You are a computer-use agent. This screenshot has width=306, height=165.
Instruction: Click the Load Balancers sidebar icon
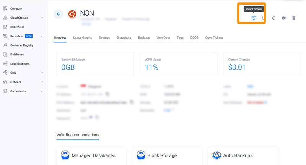pos(5,64)
